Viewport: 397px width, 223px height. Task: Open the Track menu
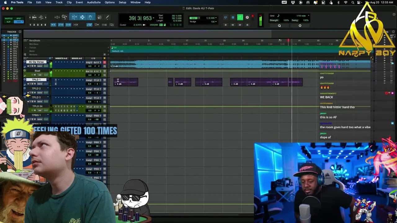click(x=59, y=2)
